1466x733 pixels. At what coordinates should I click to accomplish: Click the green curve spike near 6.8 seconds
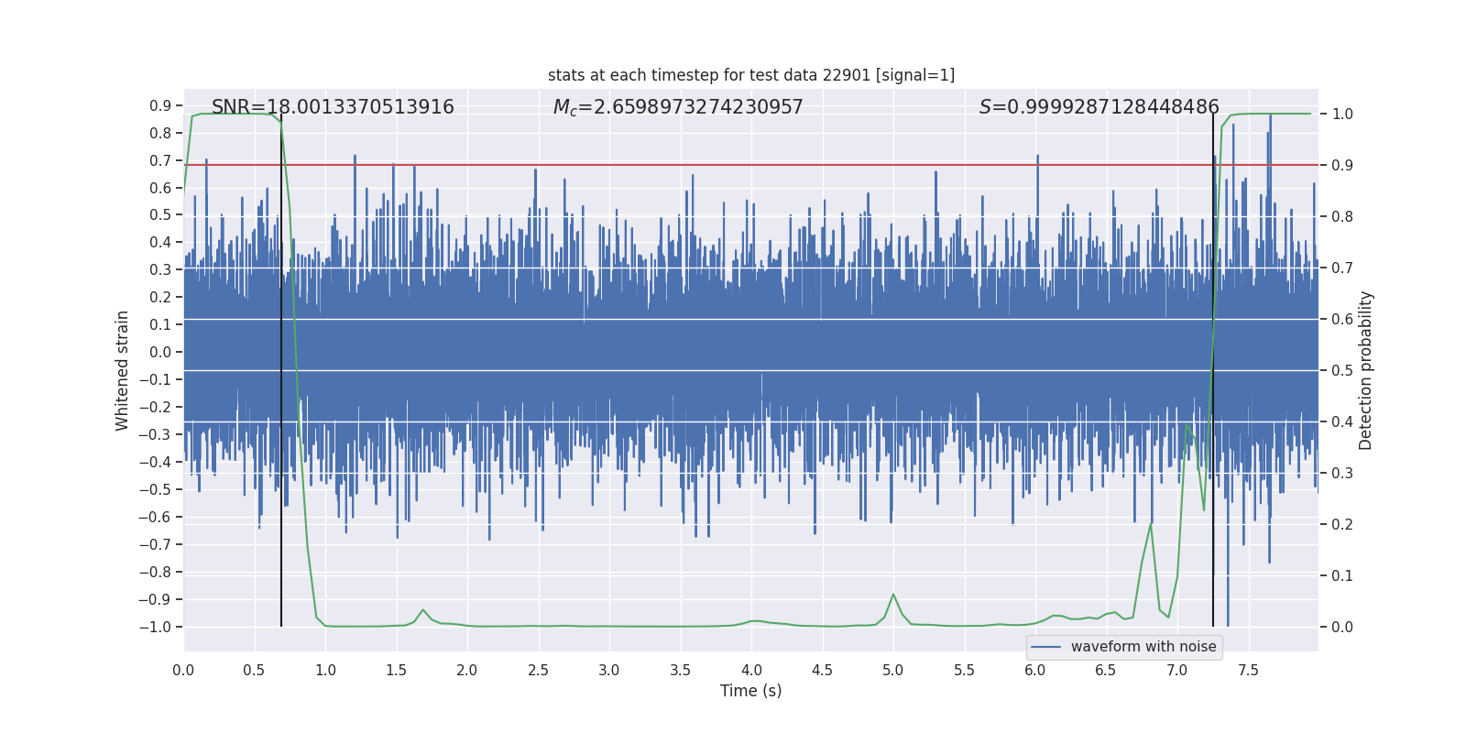click(x=1151, y=524)
